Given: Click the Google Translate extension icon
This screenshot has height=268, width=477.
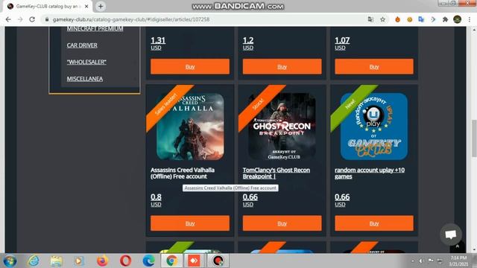Looking at the screenshot, I should (421, 19).
